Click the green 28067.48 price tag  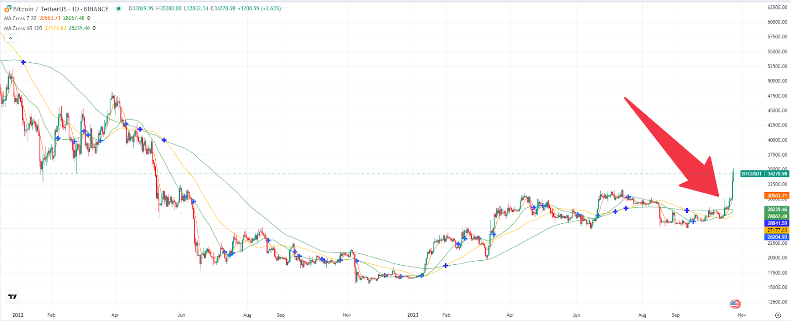(x=777, y=216)
